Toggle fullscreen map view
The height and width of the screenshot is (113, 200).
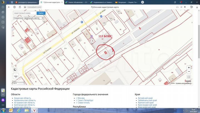189,77
